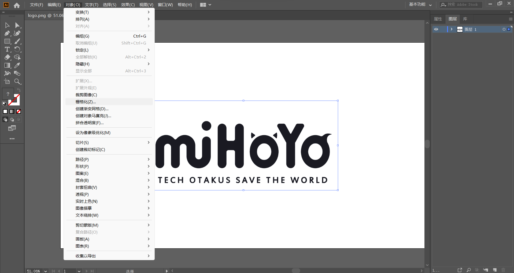Select Draw Behind mode
The image size is (514, 273).
click(x=12, y=120)
